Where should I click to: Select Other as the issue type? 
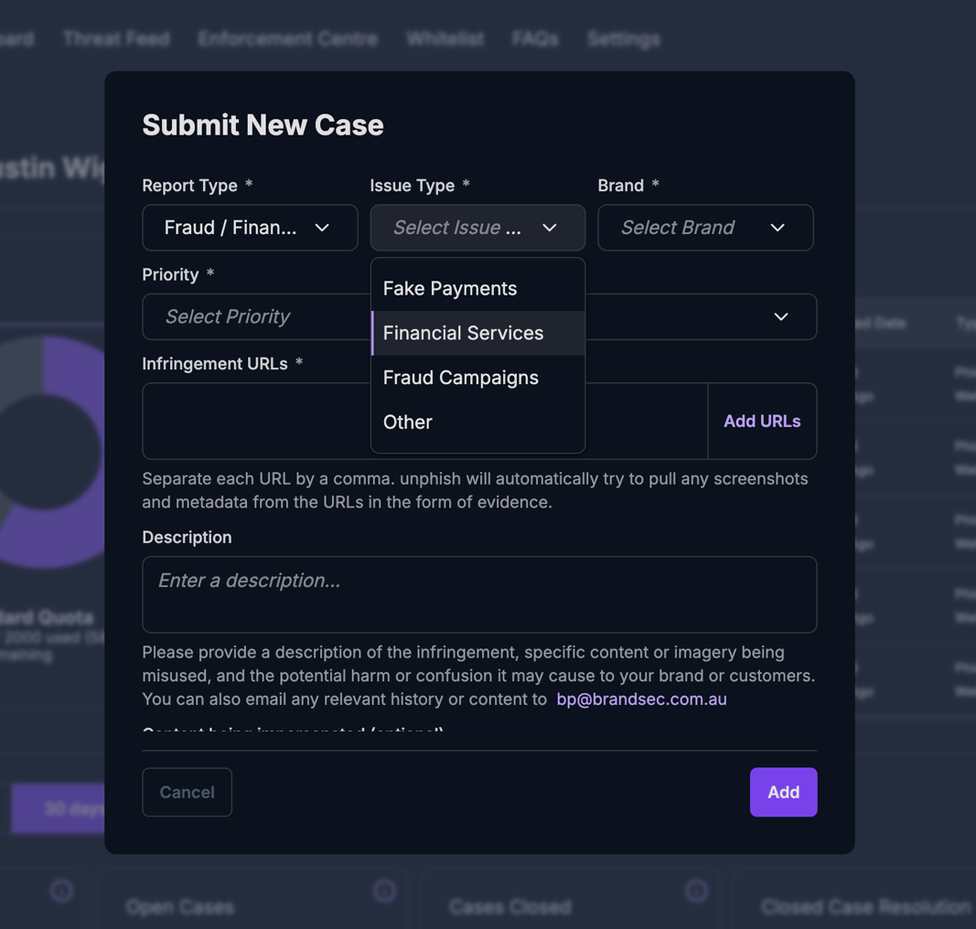point(408,422)
